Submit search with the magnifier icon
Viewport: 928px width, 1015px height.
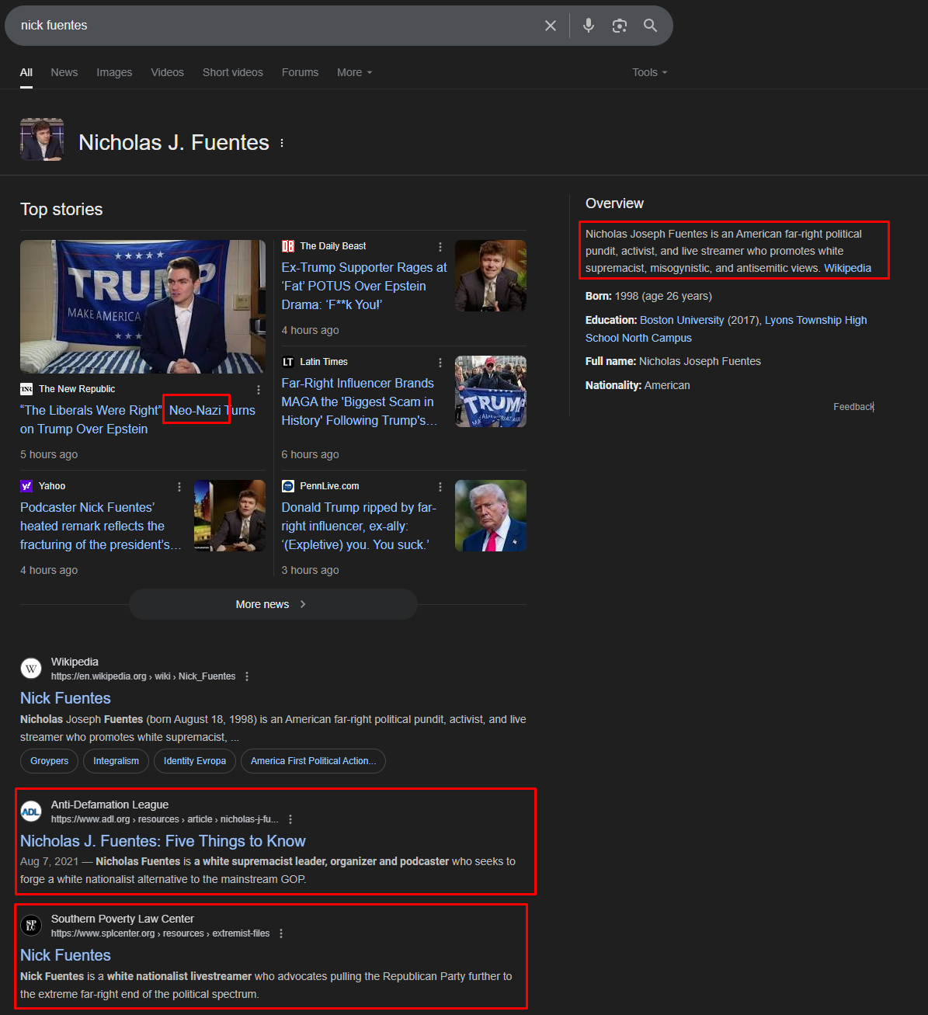651,26
